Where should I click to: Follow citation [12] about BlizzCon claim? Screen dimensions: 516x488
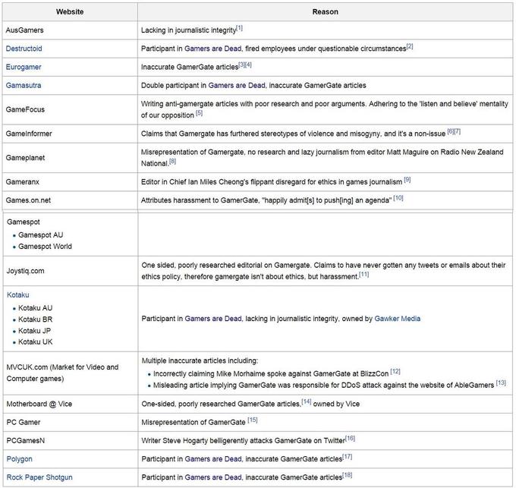[395, 372]
